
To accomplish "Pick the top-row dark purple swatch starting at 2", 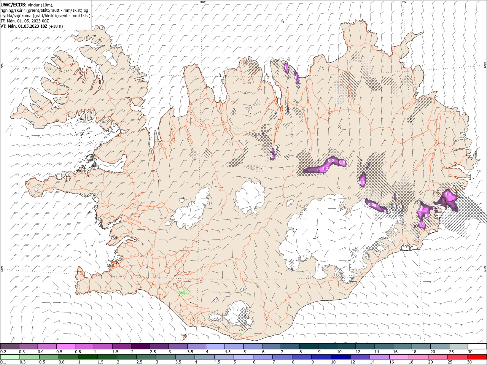I will point(140,346).
